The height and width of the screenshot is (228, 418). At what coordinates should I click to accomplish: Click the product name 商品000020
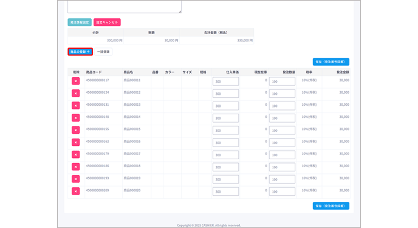tap(132, 190)
